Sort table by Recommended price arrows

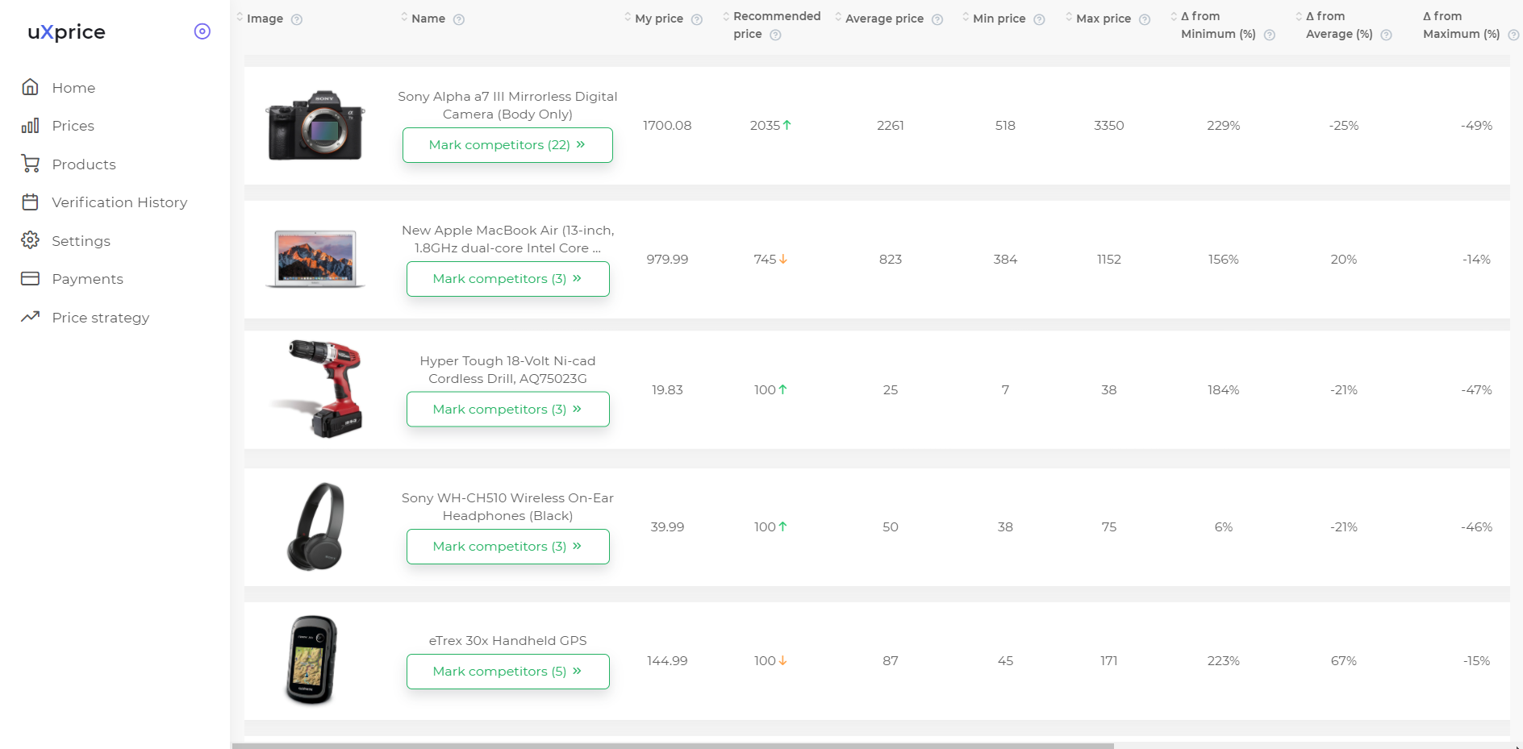(x=726, y=16)
